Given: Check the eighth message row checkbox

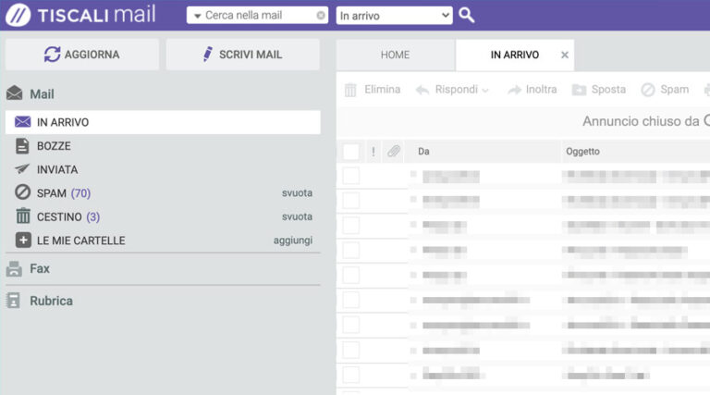Looking at the screenshot, I should click(x=351, y=350).
